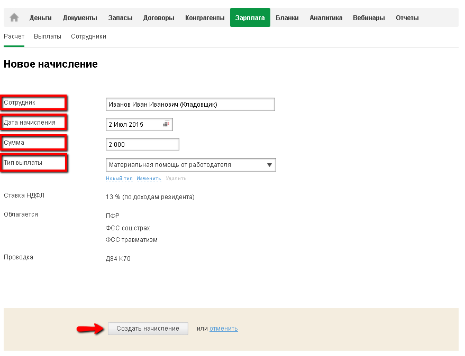
Task: Click the Сумма field label
Action: [14, 143]
